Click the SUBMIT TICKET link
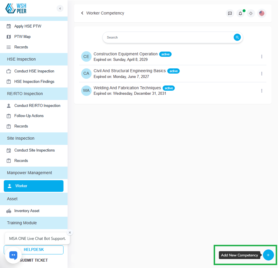The image size is (278, 268). pyautogui.click(x=34, y=260)
